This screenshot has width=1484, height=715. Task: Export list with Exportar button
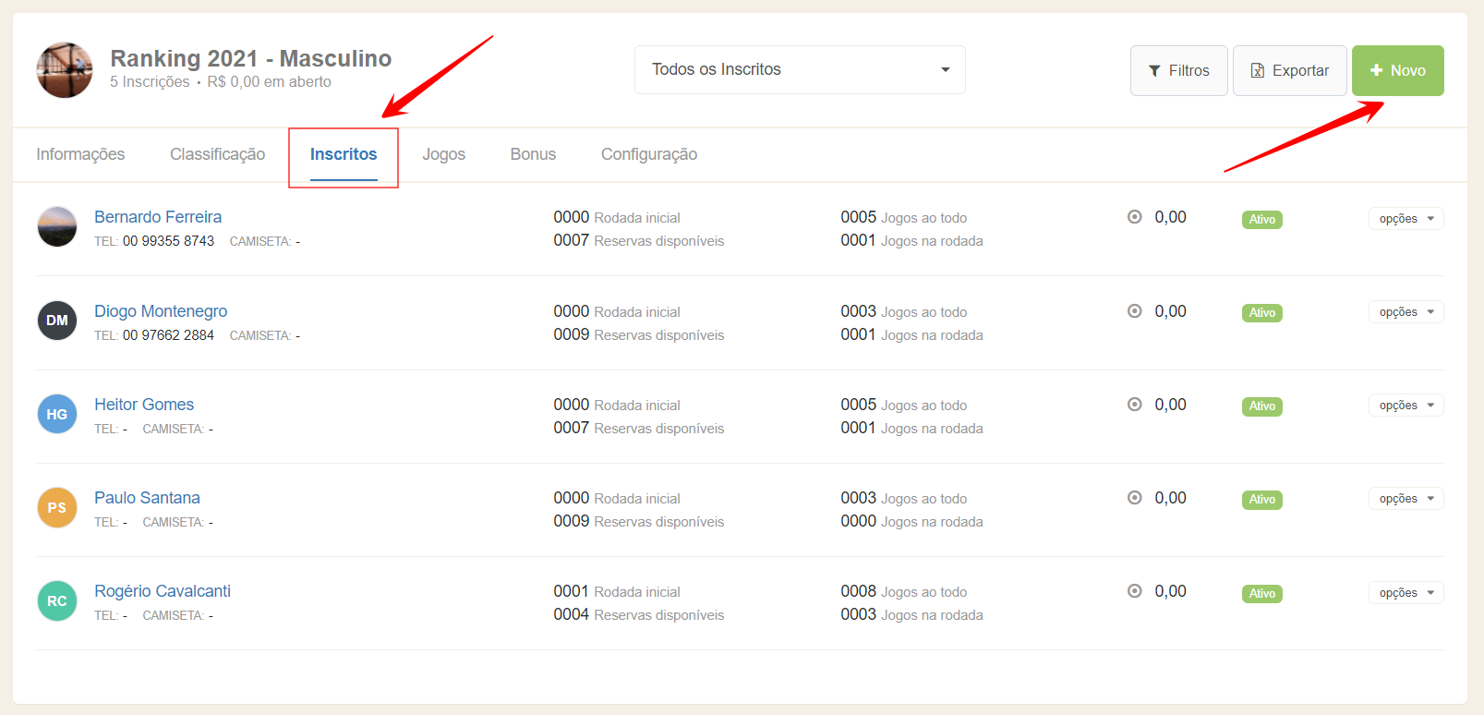1289,70
